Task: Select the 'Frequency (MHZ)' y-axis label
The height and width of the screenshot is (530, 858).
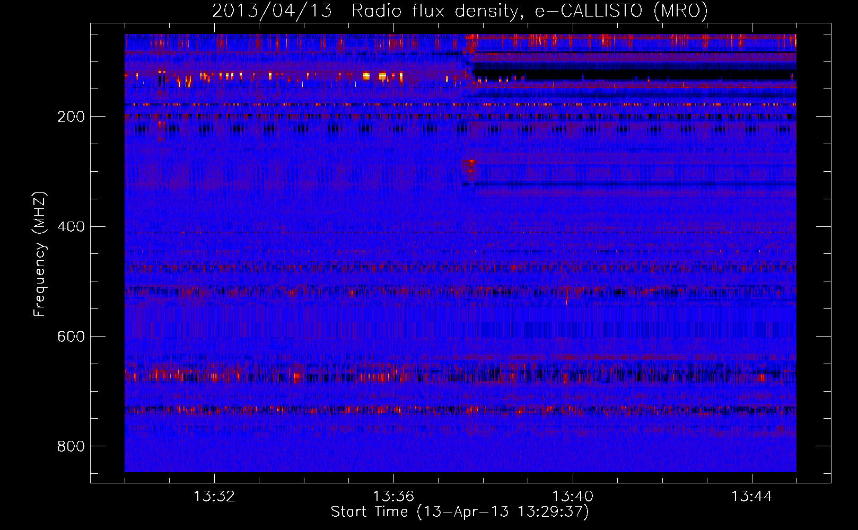Action: (x=40, y=254)
